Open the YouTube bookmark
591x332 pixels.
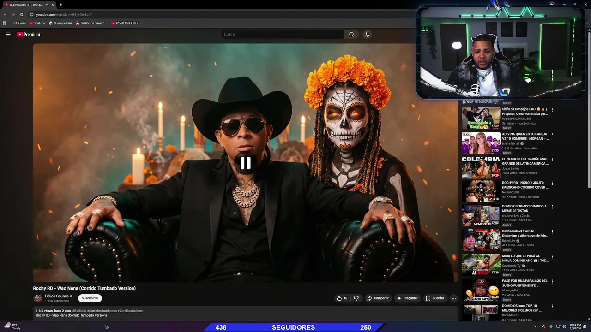(x=37, y=23)
